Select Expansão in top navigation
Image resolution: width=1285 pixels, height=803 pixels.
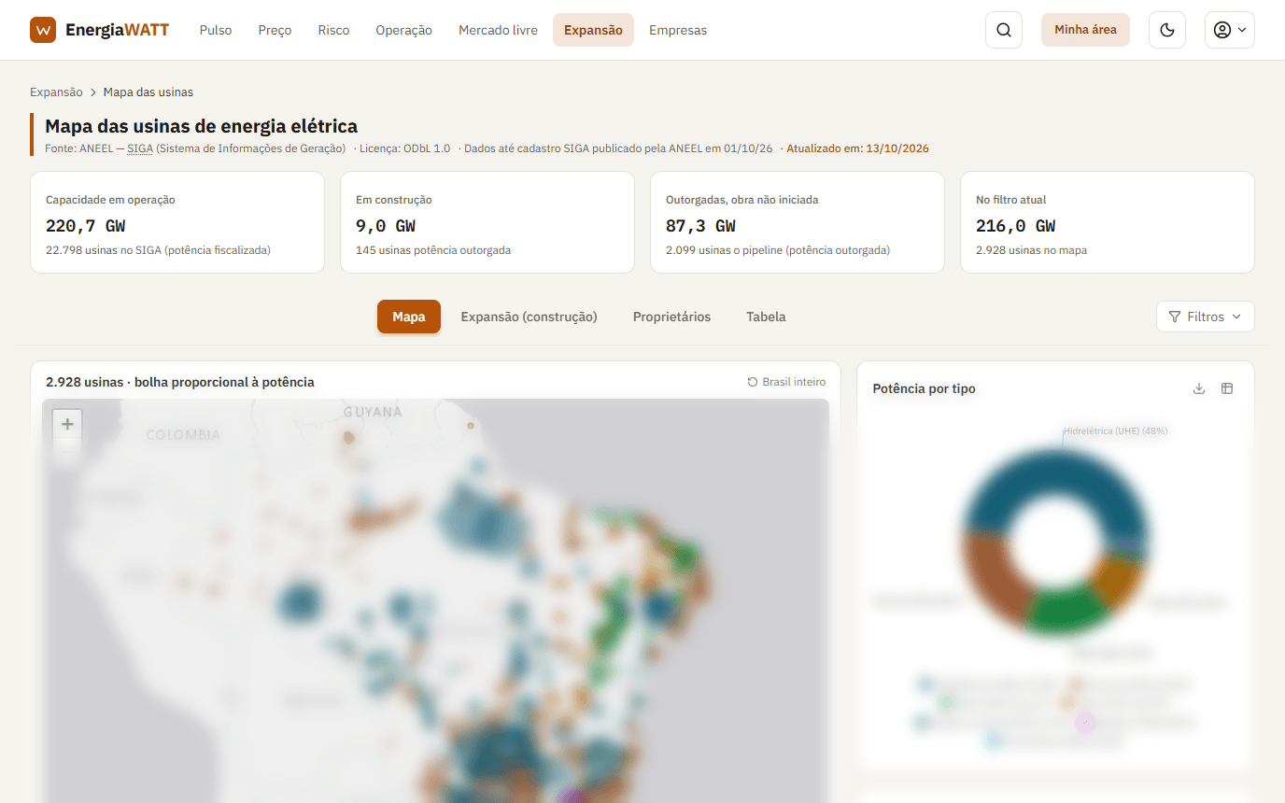click(x=593, y=30)
